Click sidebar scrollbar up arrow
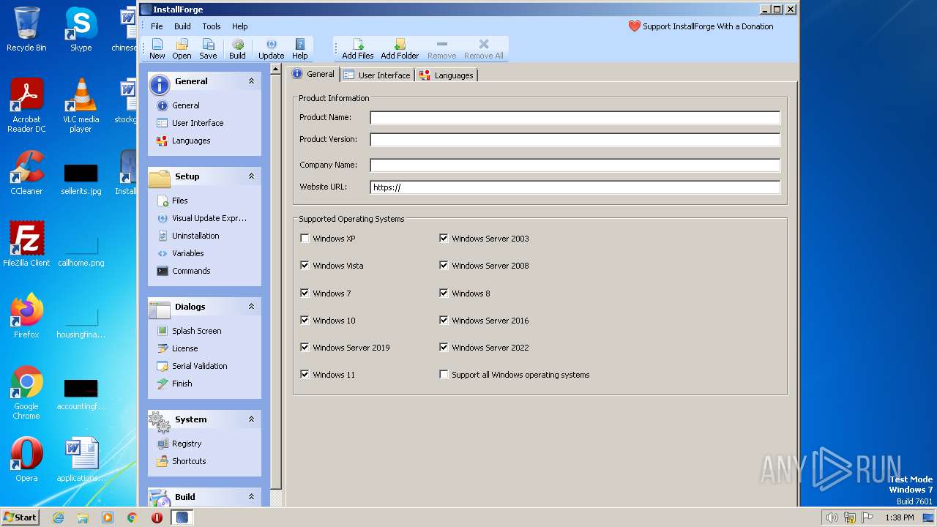Image resolution: width=937 pixels, height=527 pixels. 276,70
